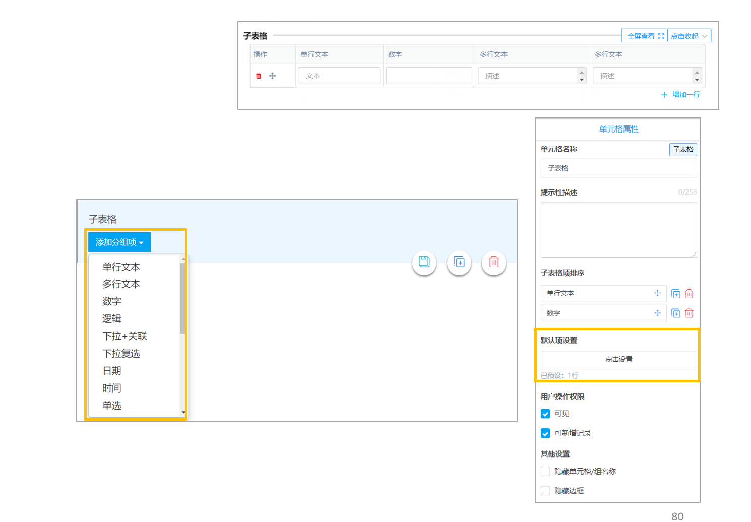The image size is (751, 522).
Task: Select 下拉+关联 from the list
Action: pyautogui.click(x=124, y=336)
